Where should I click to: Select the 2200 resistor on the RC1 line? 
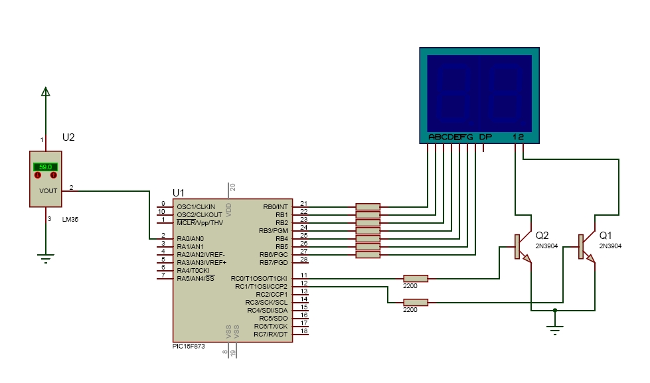click(x=416, y=303)
